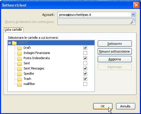141x114 pixels.
Task: Click the Indagini Finanziarie folder icon
Action: coord(19,53)
